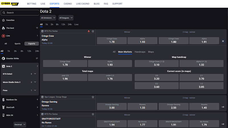Viewport: 228px width, 128px height.
Task: Bet on correct score 2:0 at 3.20
Action: (156, 77)
